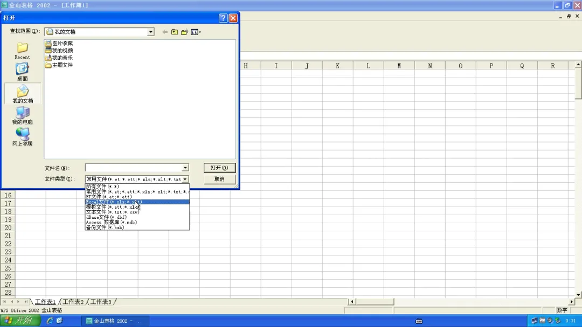
Task: Click vertical scrollbar down arrow
Action: pos(578,294)
